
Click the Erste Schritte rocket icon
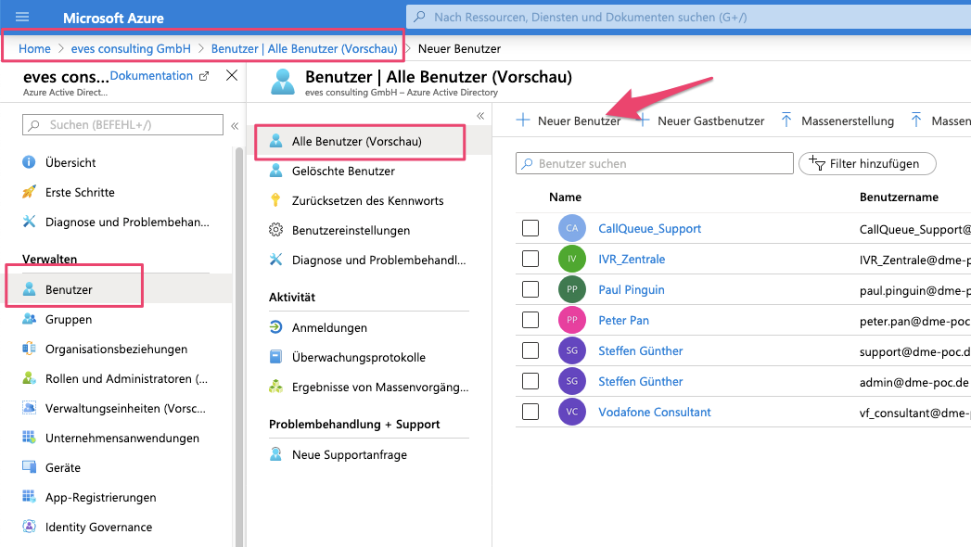point(29,193)
